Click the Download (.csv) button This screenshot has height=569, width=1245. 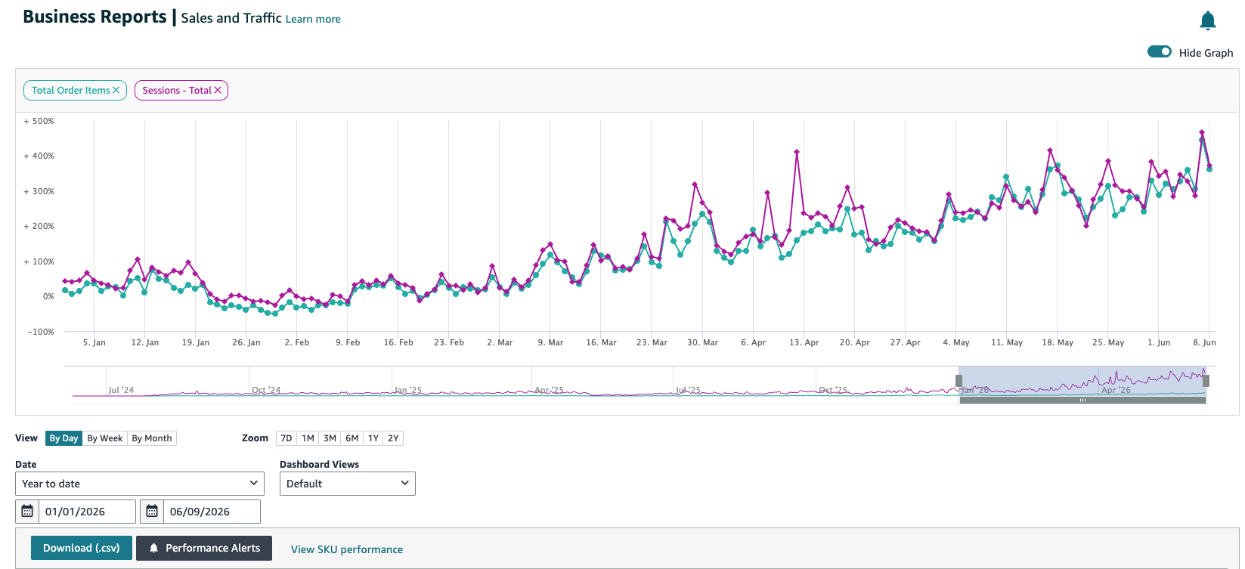[82, 548]
